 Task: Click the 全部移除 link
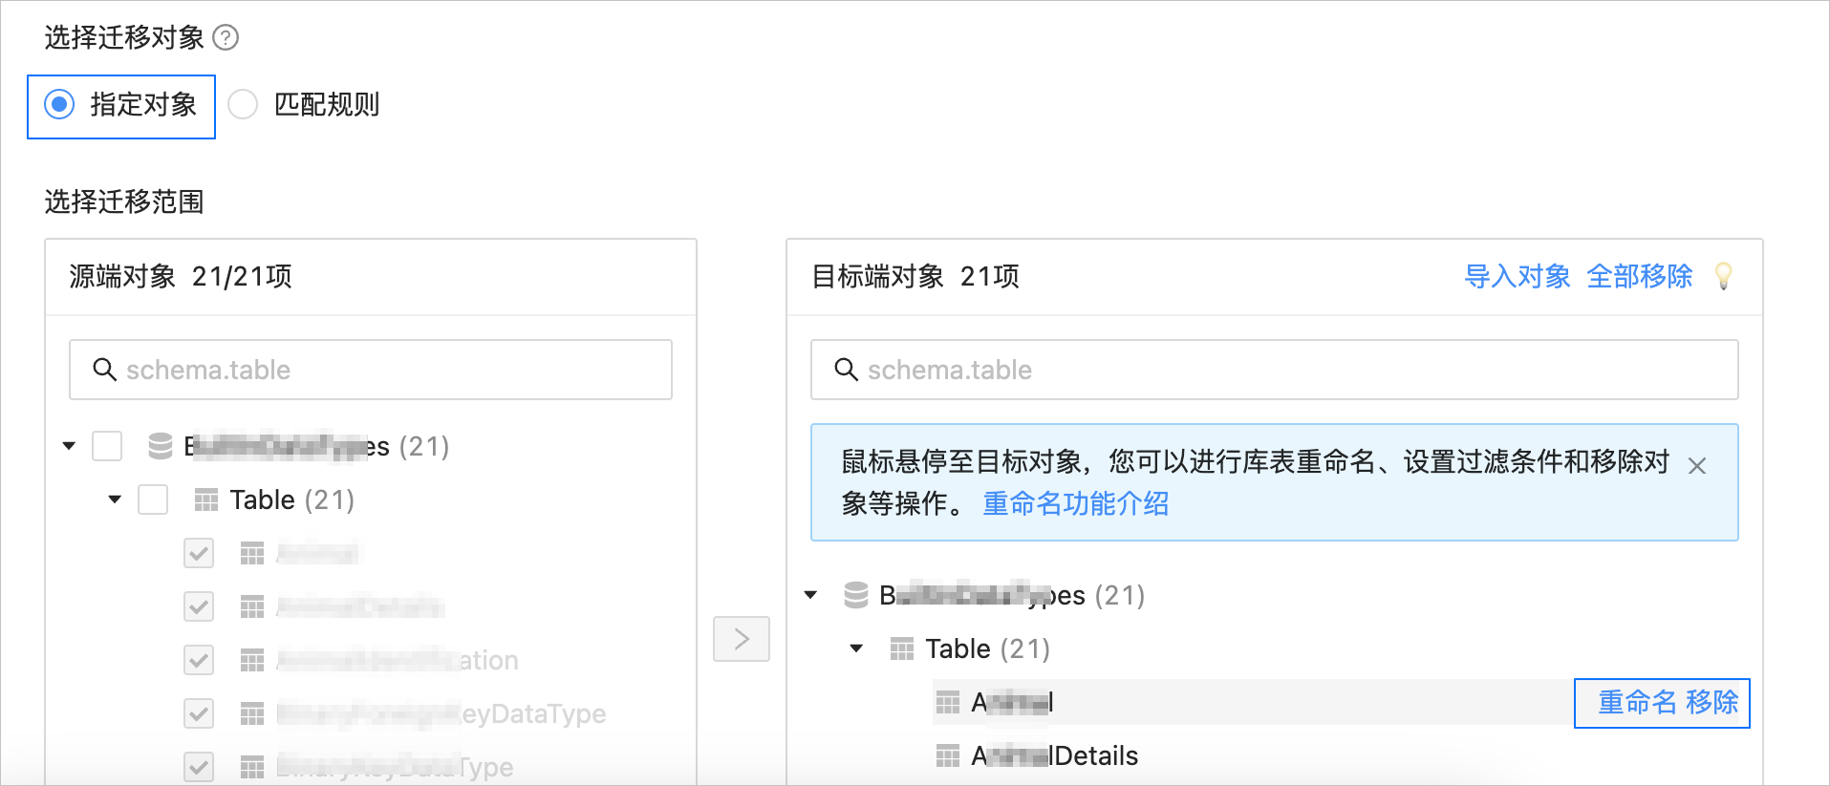coord(1640,276)
